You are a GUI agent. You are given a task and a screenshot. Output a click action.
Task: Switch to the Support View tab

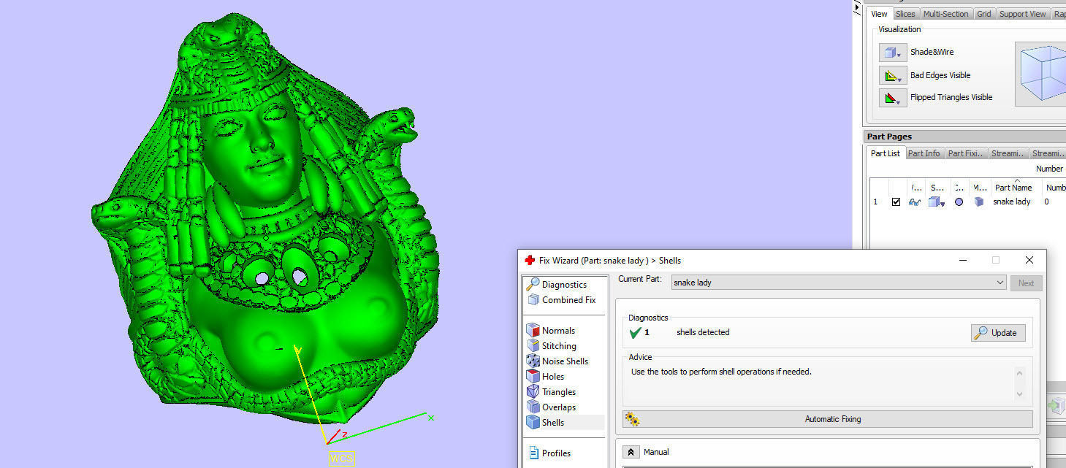(1022, 14)
